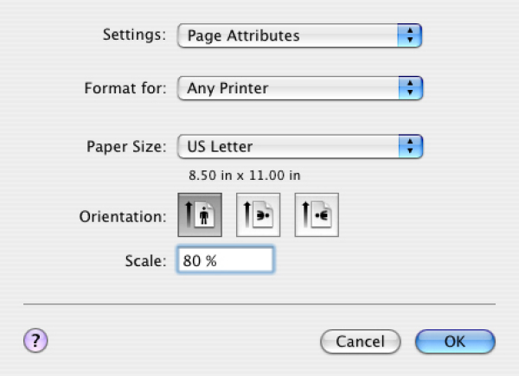Click the "Settings:" label
Image resolution: width=519 pixels, height=376 pixels.
pos(133,35)
